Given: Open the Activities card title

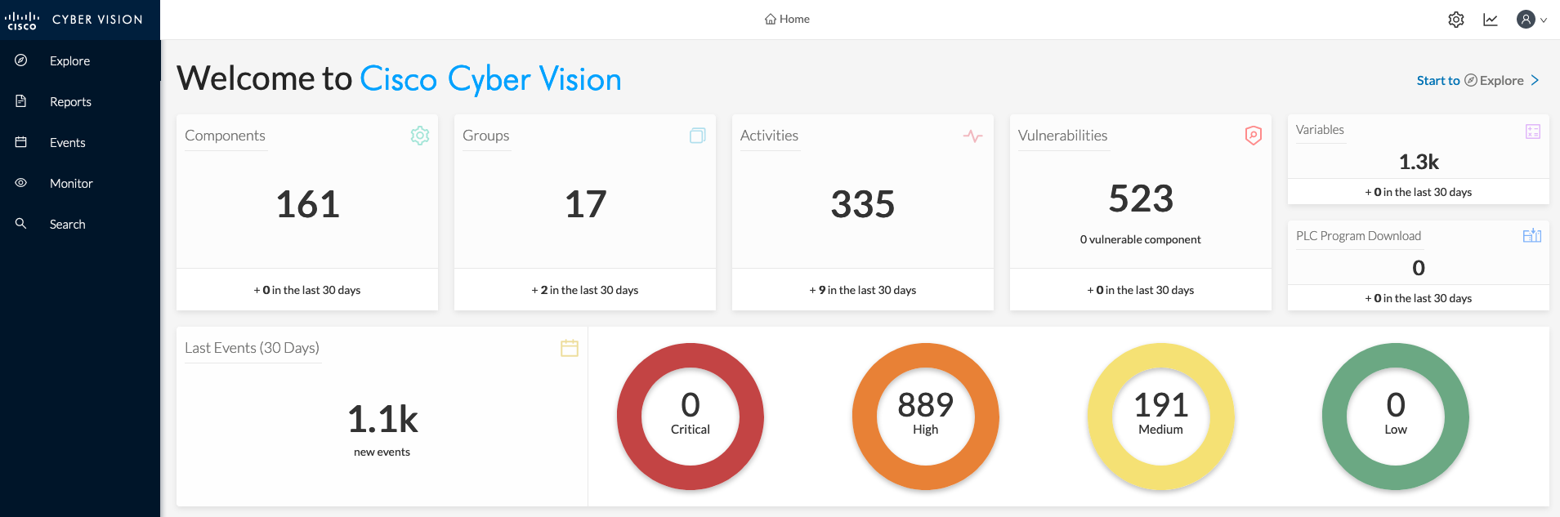Looking at the screenshot, I should tap(769, 136).
